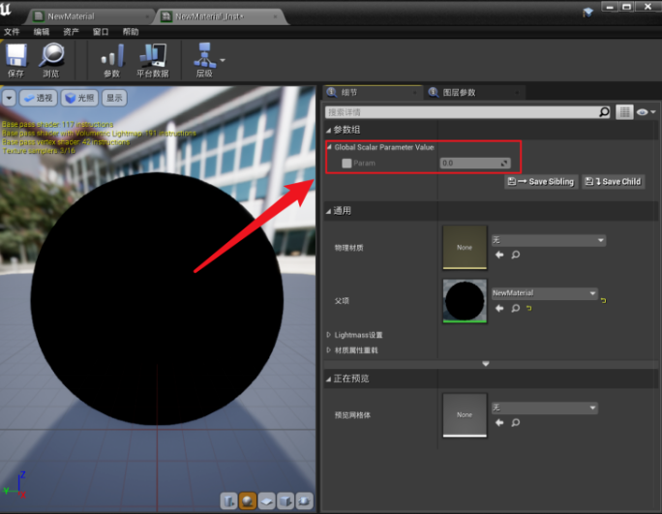Click the Save Sibling button
662x514 pixels.
(x=541, y=182)
